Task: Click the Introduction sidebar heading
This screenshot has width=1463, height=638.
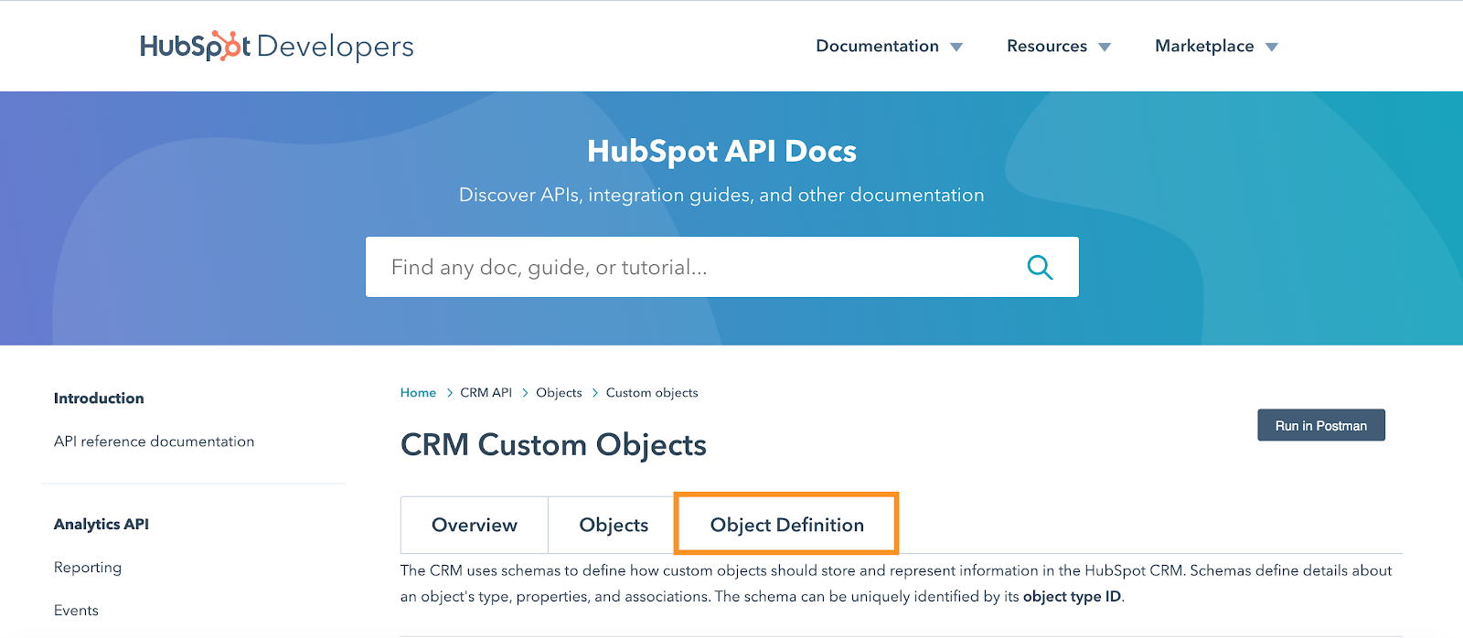Action: coord(99,399)
